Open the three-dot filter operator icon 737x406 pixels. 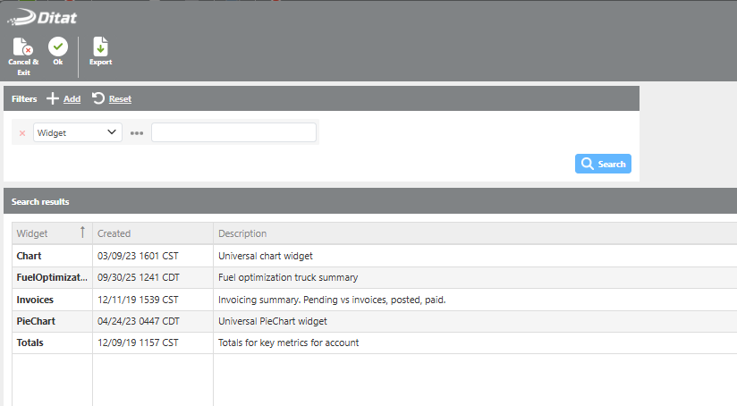(137, 133)
